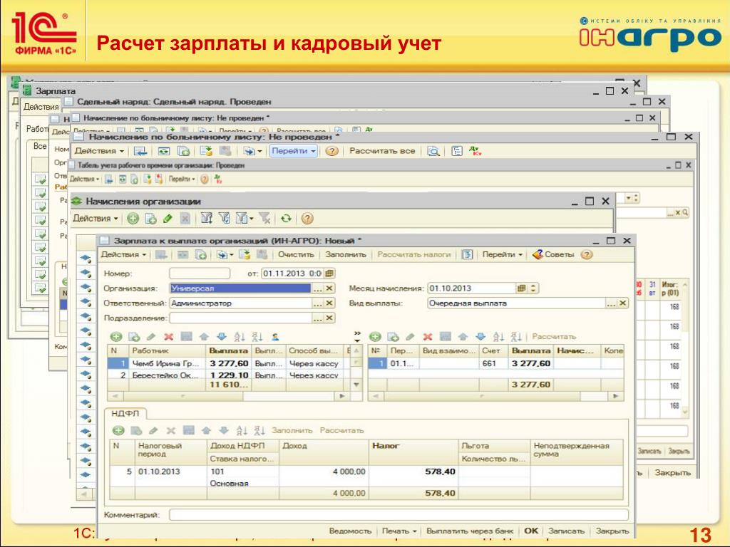730x547 pixels.
Task: Add a new item in Начисления организации
Action: tap(133, 218)
